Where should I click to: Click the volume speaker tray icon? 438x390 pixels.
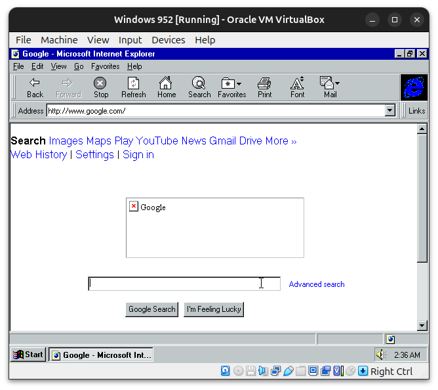[x=381, y=355]
